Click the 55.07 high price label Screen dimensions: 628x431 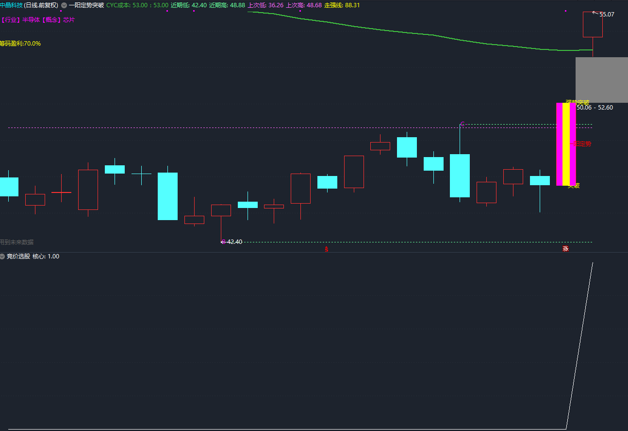click(607, 15)
